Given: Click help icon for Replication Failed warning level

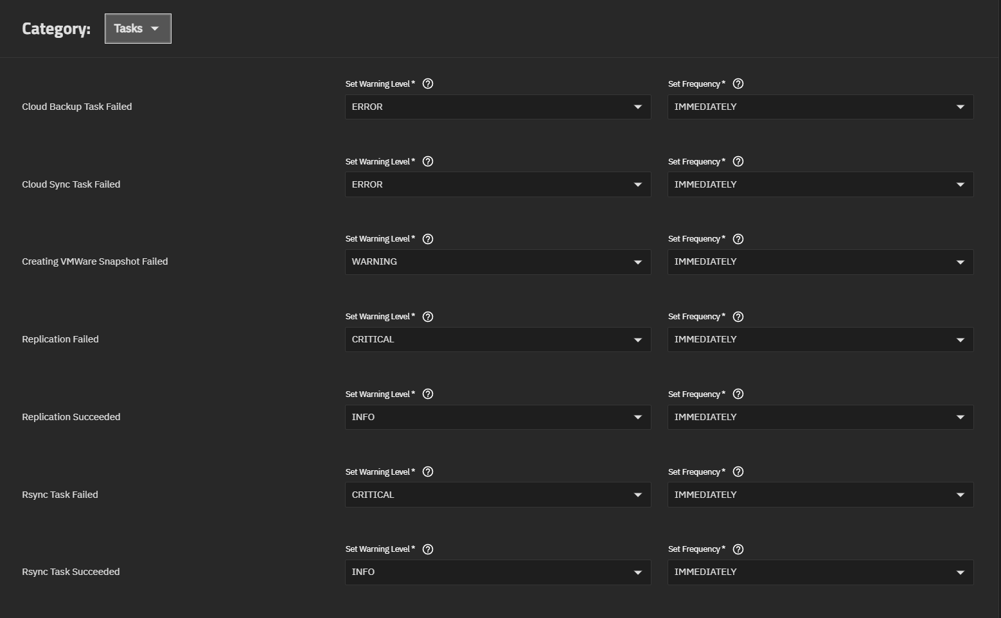Looking at the screenshot, I should (428, 317).
